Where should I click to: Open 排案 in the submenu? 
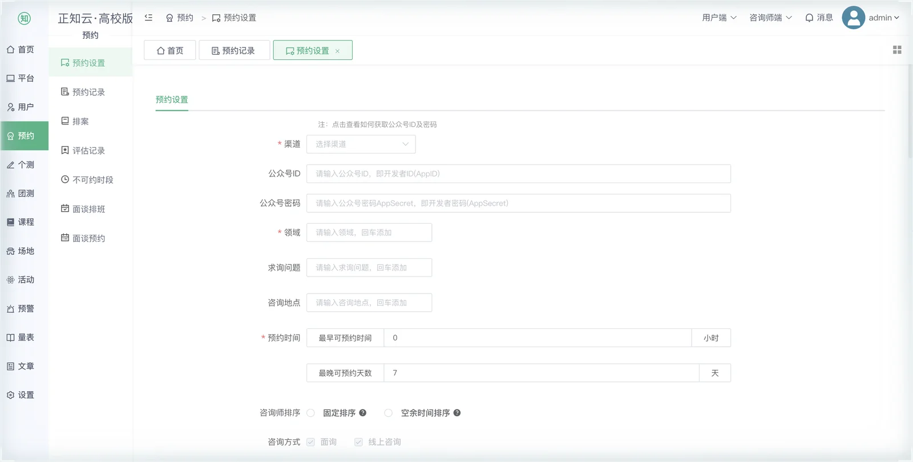pyautogui.click(x=90, y=121)
